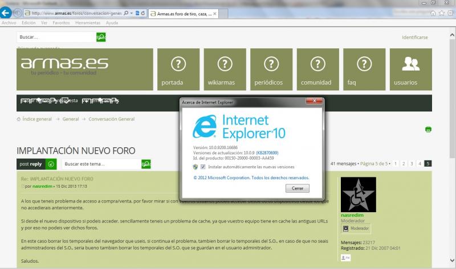Expand the address bar search dropdown arrow

click(133, 13)
